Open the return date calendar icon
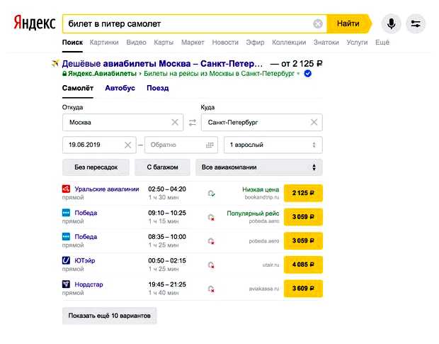 click(x=210, y=145)
